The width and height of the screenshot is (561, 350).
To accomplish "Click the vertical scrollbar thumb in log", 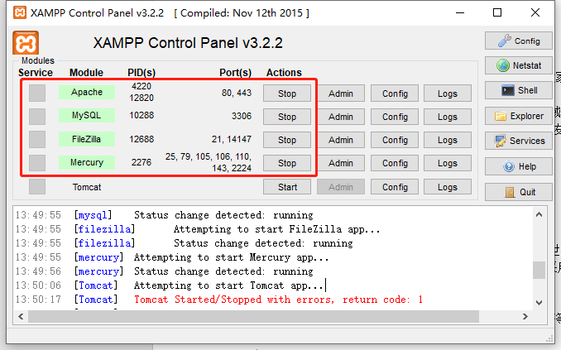I will tap(539, 270).
